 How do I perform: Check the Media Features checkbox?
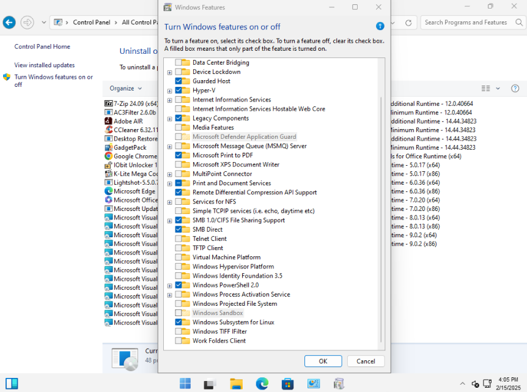[x=179, y=127]
